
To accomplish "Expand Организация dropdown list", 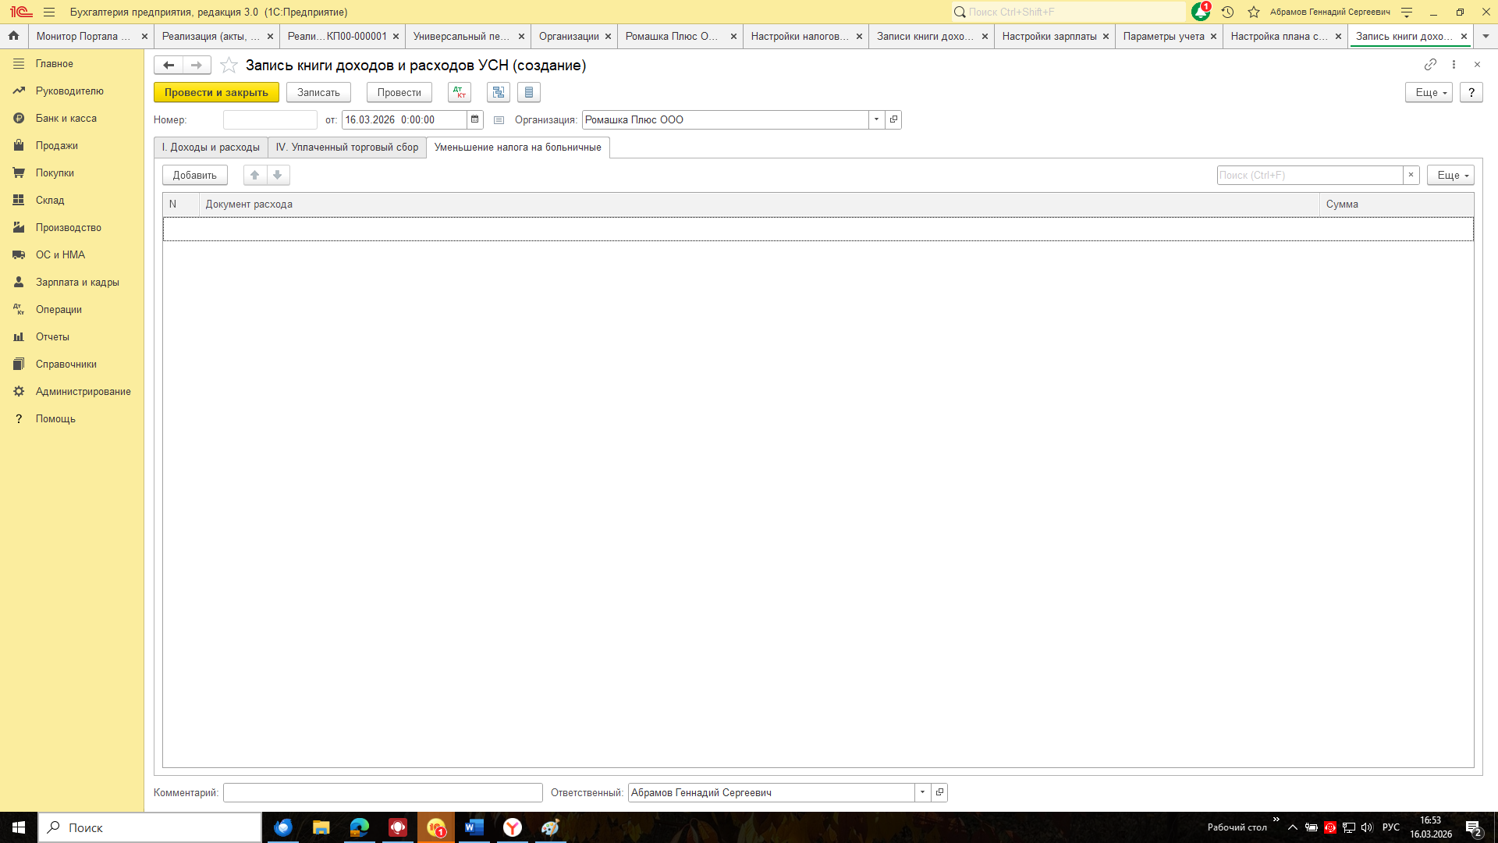I will pyautogui.click(x=876, y=119).
